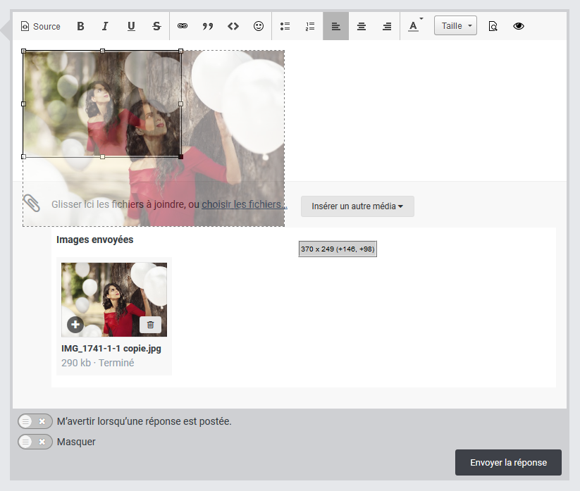
Task: Toggle the eye preview icon
Action: point(519,26)
